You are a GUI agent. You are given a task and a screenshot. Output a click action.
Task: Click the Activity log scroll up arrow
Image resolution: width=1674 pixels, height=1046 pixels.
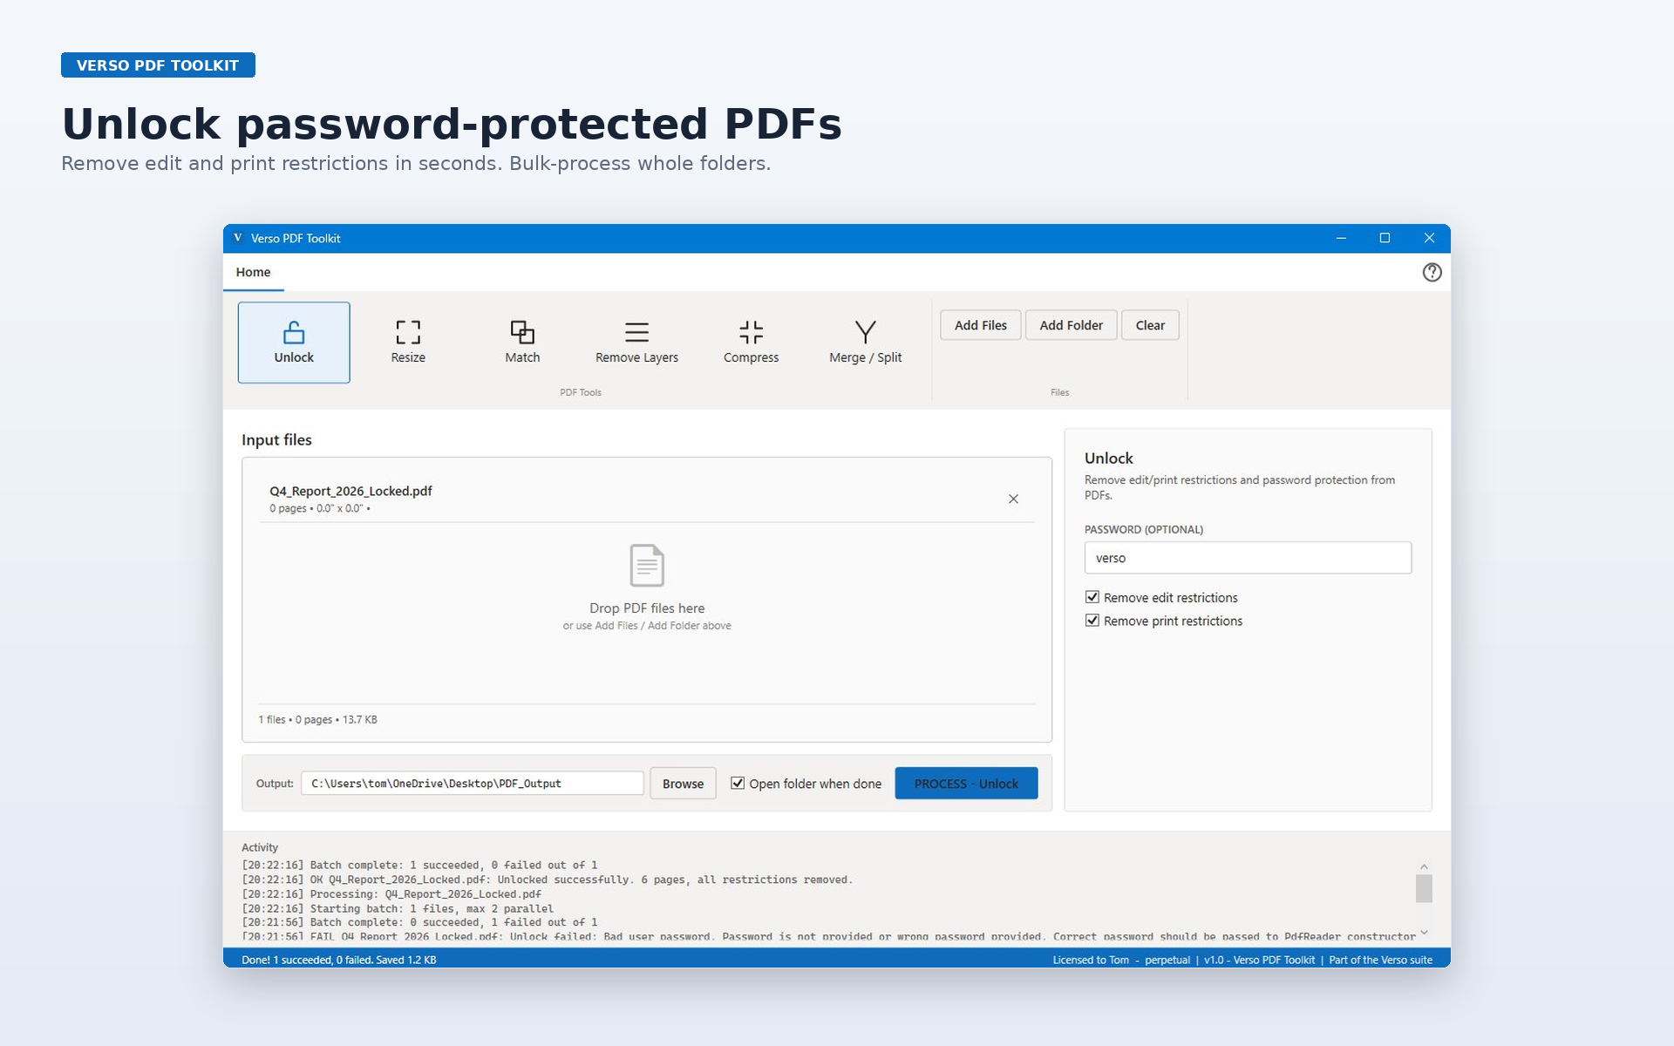point(1424,866)
